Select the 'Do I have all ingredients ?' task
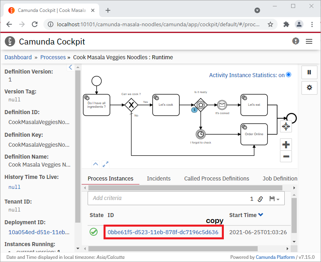This screenshot has height=262, width=321. (97, 105)
